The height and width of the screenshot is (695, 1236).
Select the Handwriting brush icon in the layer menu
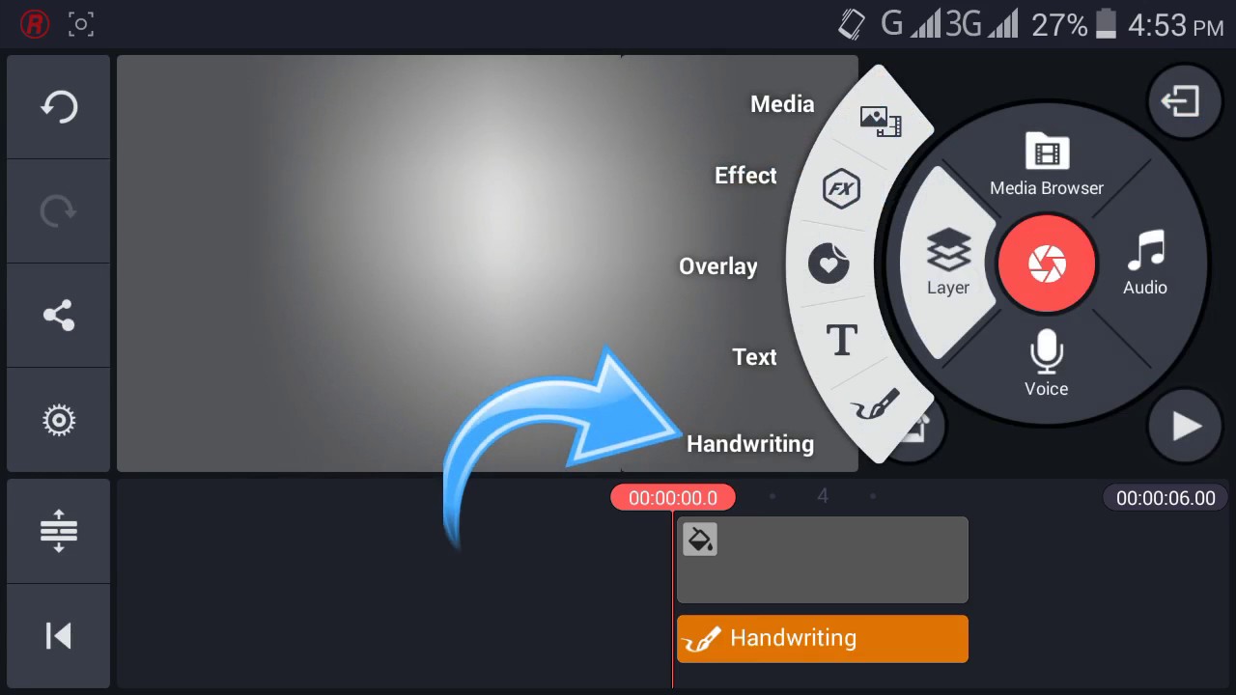tap(875, 406)
